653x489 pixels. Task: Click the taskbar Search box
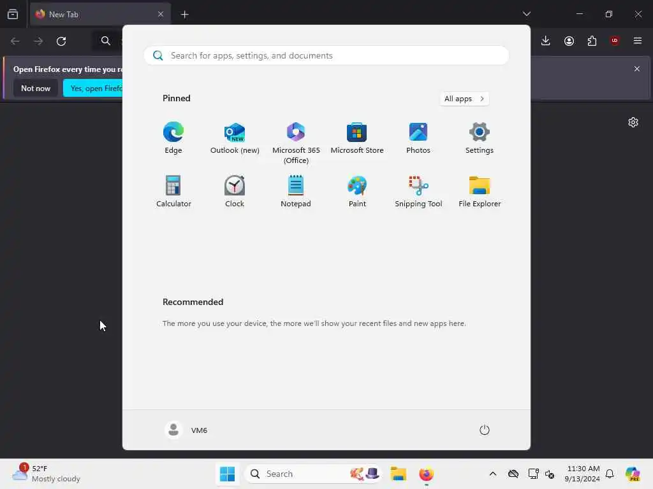(x=313, y=474)
